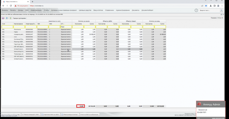Reload the page with the browser refresh icon
Viewport: 229px width, 119px height.
click(11, 6)
